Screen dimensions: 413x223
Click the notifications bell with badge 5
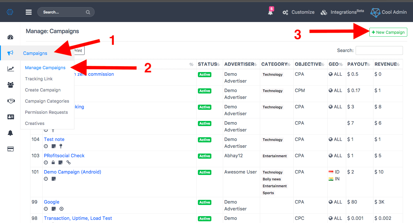(270, 12)
